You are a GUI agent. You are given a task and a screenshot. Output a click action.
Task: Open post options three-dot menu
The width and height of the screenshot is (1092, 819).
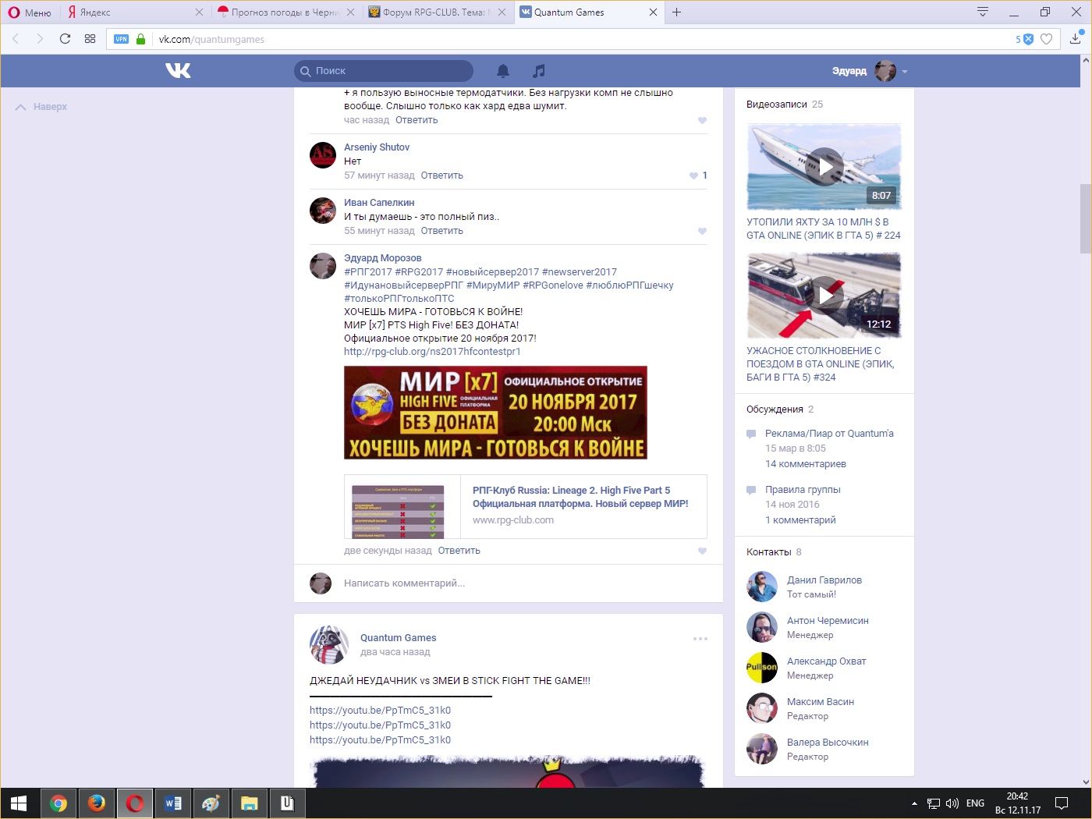tap(700, 639)
